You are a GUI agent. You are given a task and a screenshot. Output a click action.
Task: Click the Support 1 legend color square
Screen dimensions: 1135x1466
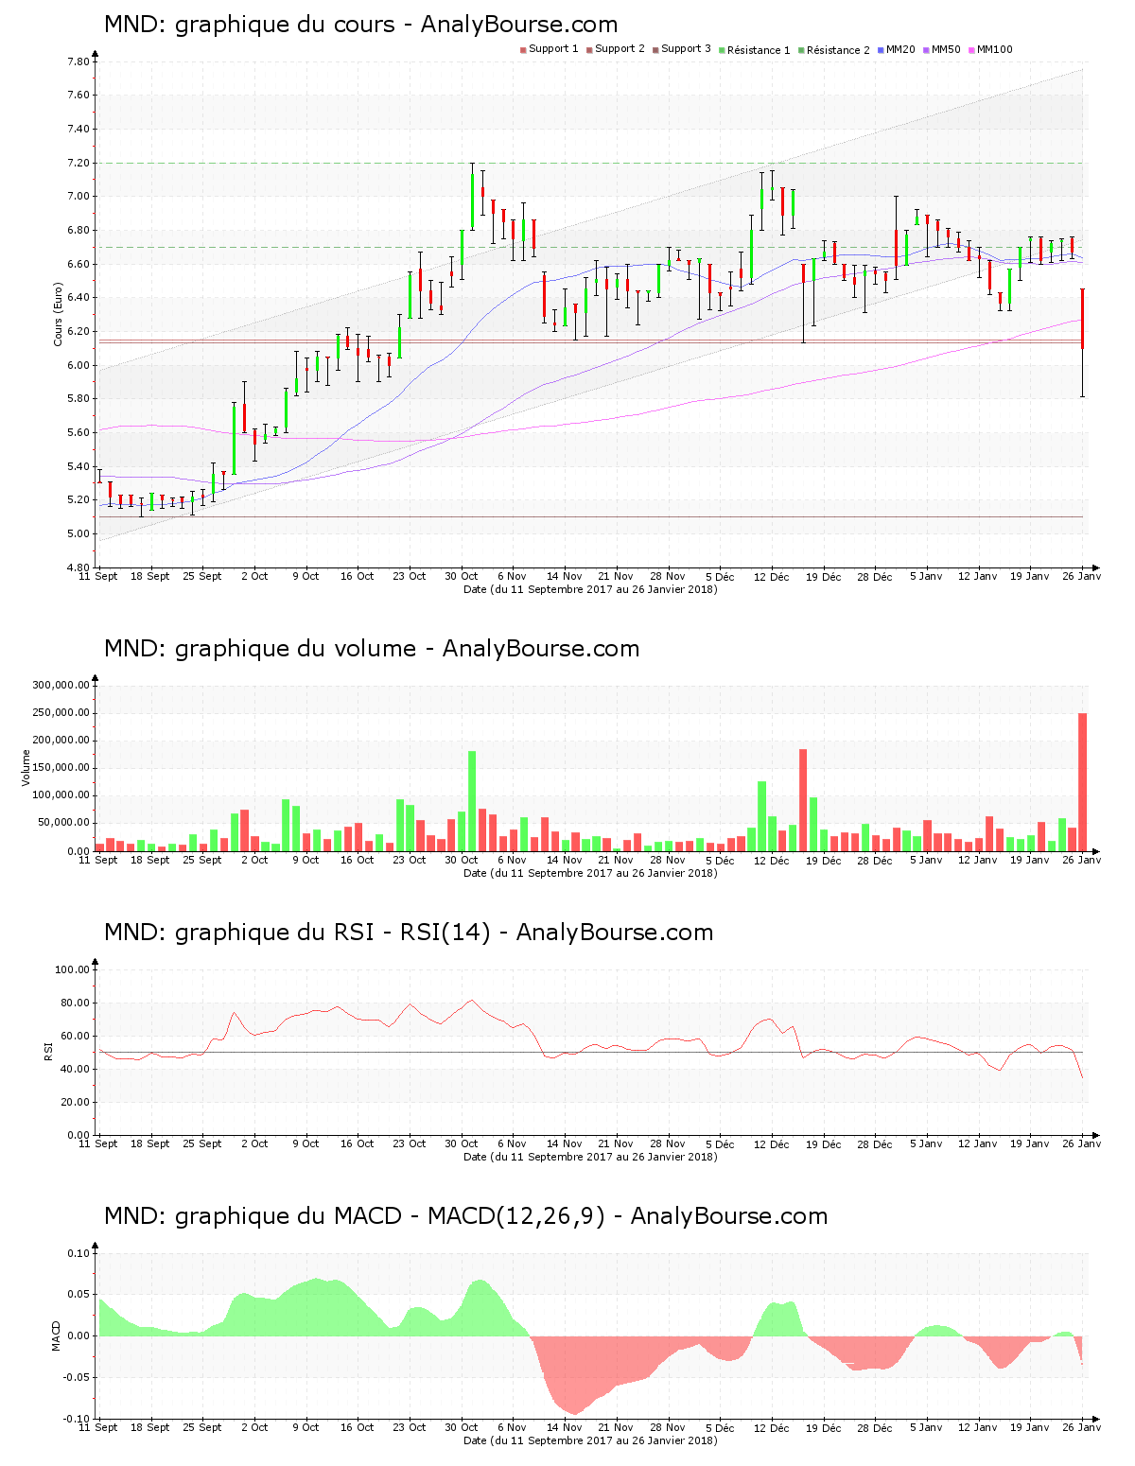coord(523,50)
